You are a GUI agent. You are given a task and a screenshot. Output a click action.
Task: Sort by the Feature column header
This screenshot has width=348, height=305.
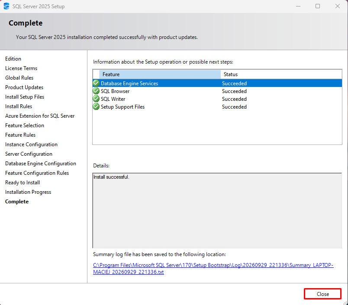pos(160,74)
